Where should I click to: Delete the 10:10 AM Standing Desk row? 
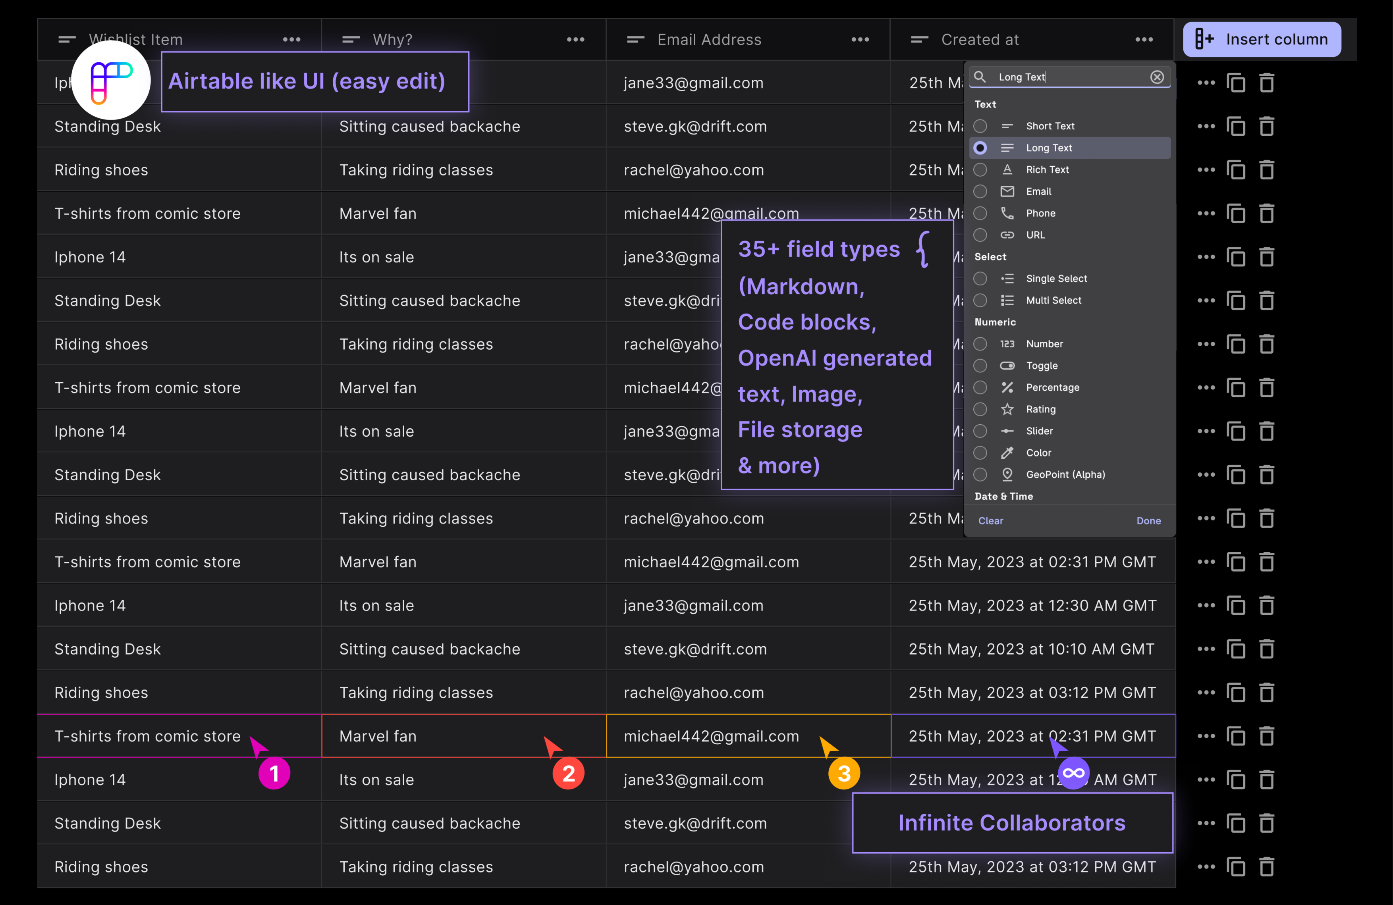[1267, 649]
